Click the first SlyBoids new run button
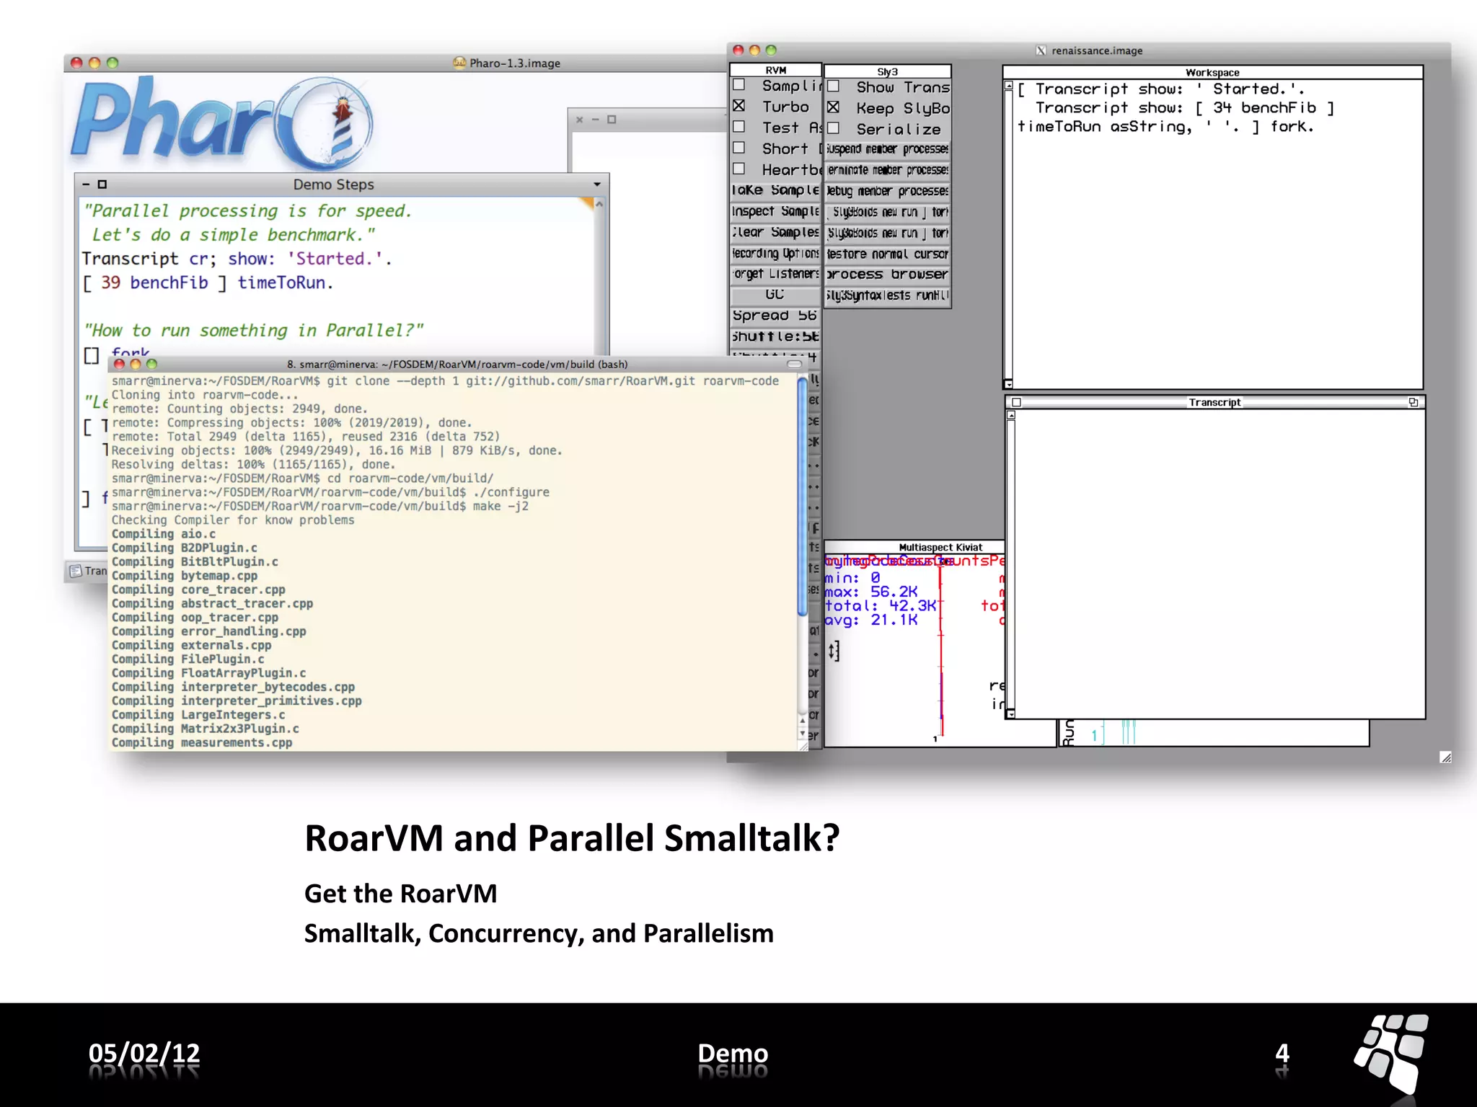The width and height of the screenshot is (1477, 1107). (x=888, y=212)
